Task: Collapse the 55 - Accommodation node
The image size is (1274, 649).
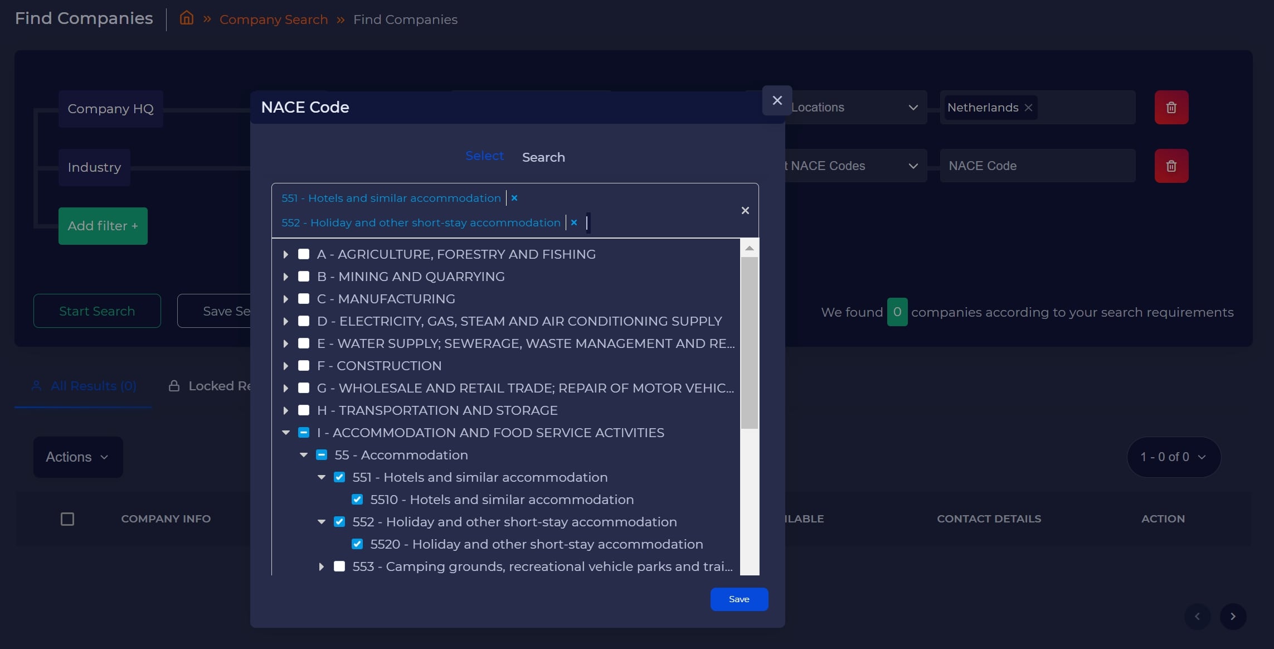Action: [304, 455]
